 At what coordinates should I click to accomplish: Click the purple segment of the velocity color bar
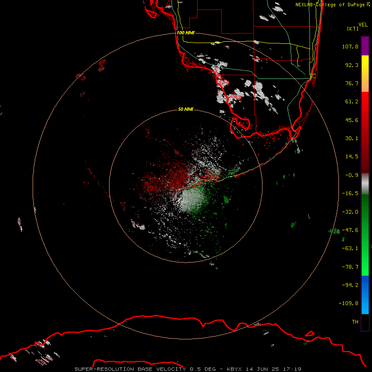point(365,46)
